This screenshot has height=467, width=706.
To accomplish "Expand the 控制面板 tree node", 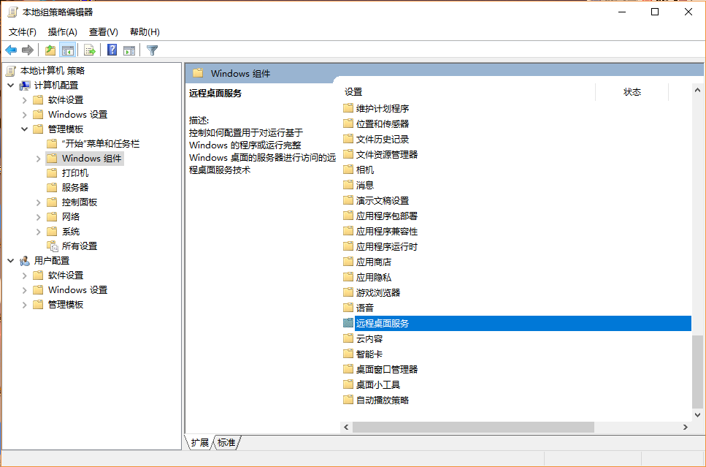I will pos(39,202).
